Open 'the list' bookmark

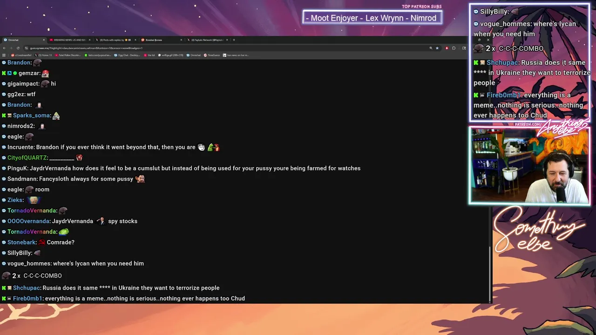[x=150, y=55]
